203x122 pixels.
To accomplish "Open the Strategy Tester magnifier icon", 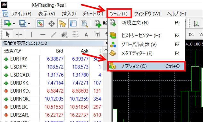I will (84, 24).
